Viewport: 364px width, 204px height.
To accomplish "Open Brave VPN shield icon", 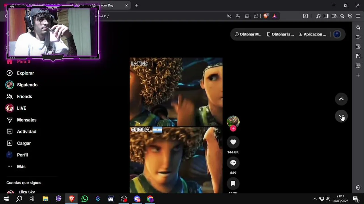I will (350, 16).
